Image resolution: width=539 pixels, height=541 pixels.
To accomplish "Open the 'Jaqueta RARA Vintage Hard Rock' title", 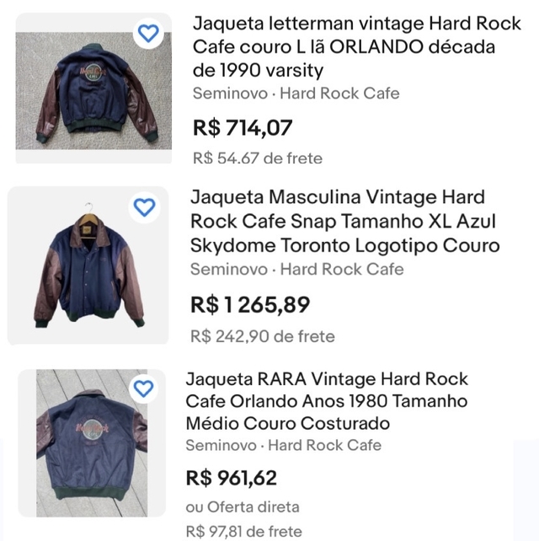I will tap(327, 401).
